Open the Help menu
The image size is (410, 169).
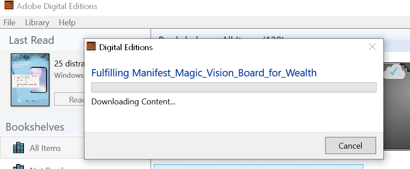click(x=67, y=23)
